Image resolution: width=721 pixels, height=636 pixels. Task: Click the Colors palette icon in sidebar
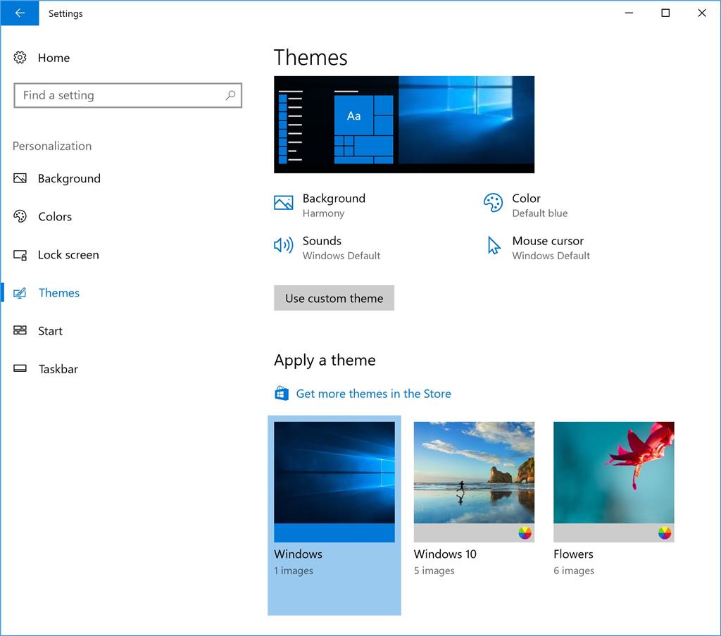click(x=20, y=216)
